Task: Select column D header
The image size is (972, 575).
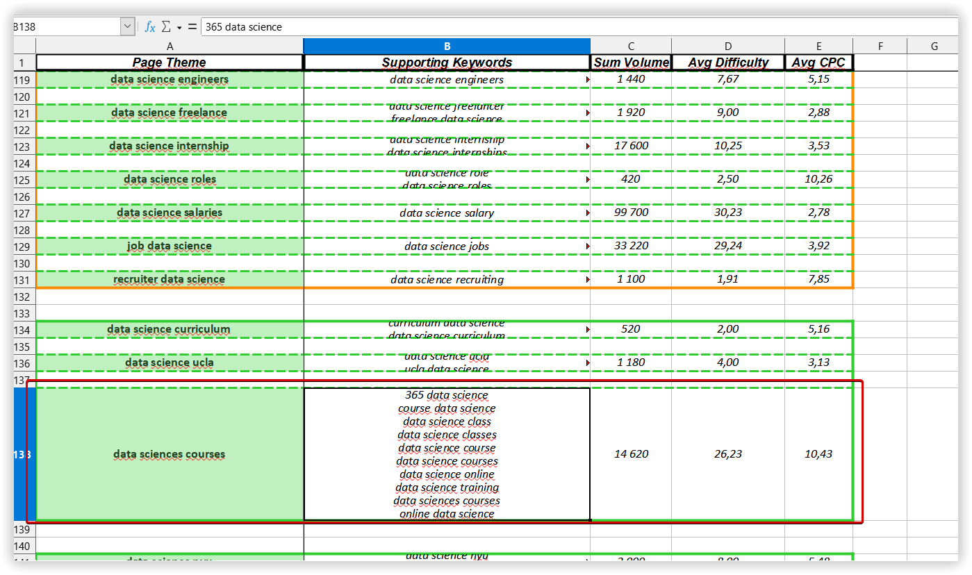Action: 727,46
